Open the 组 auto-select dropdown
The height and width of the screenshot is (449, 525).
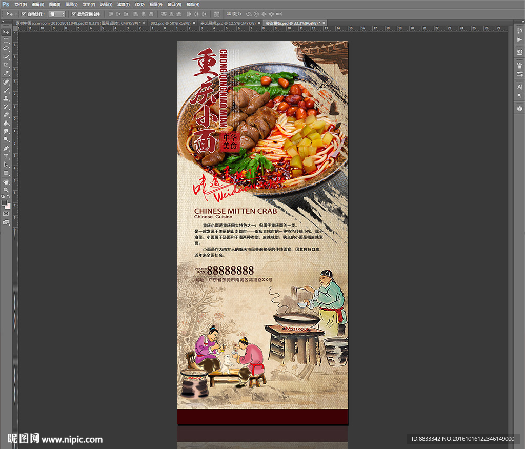(x=56, y=14)
